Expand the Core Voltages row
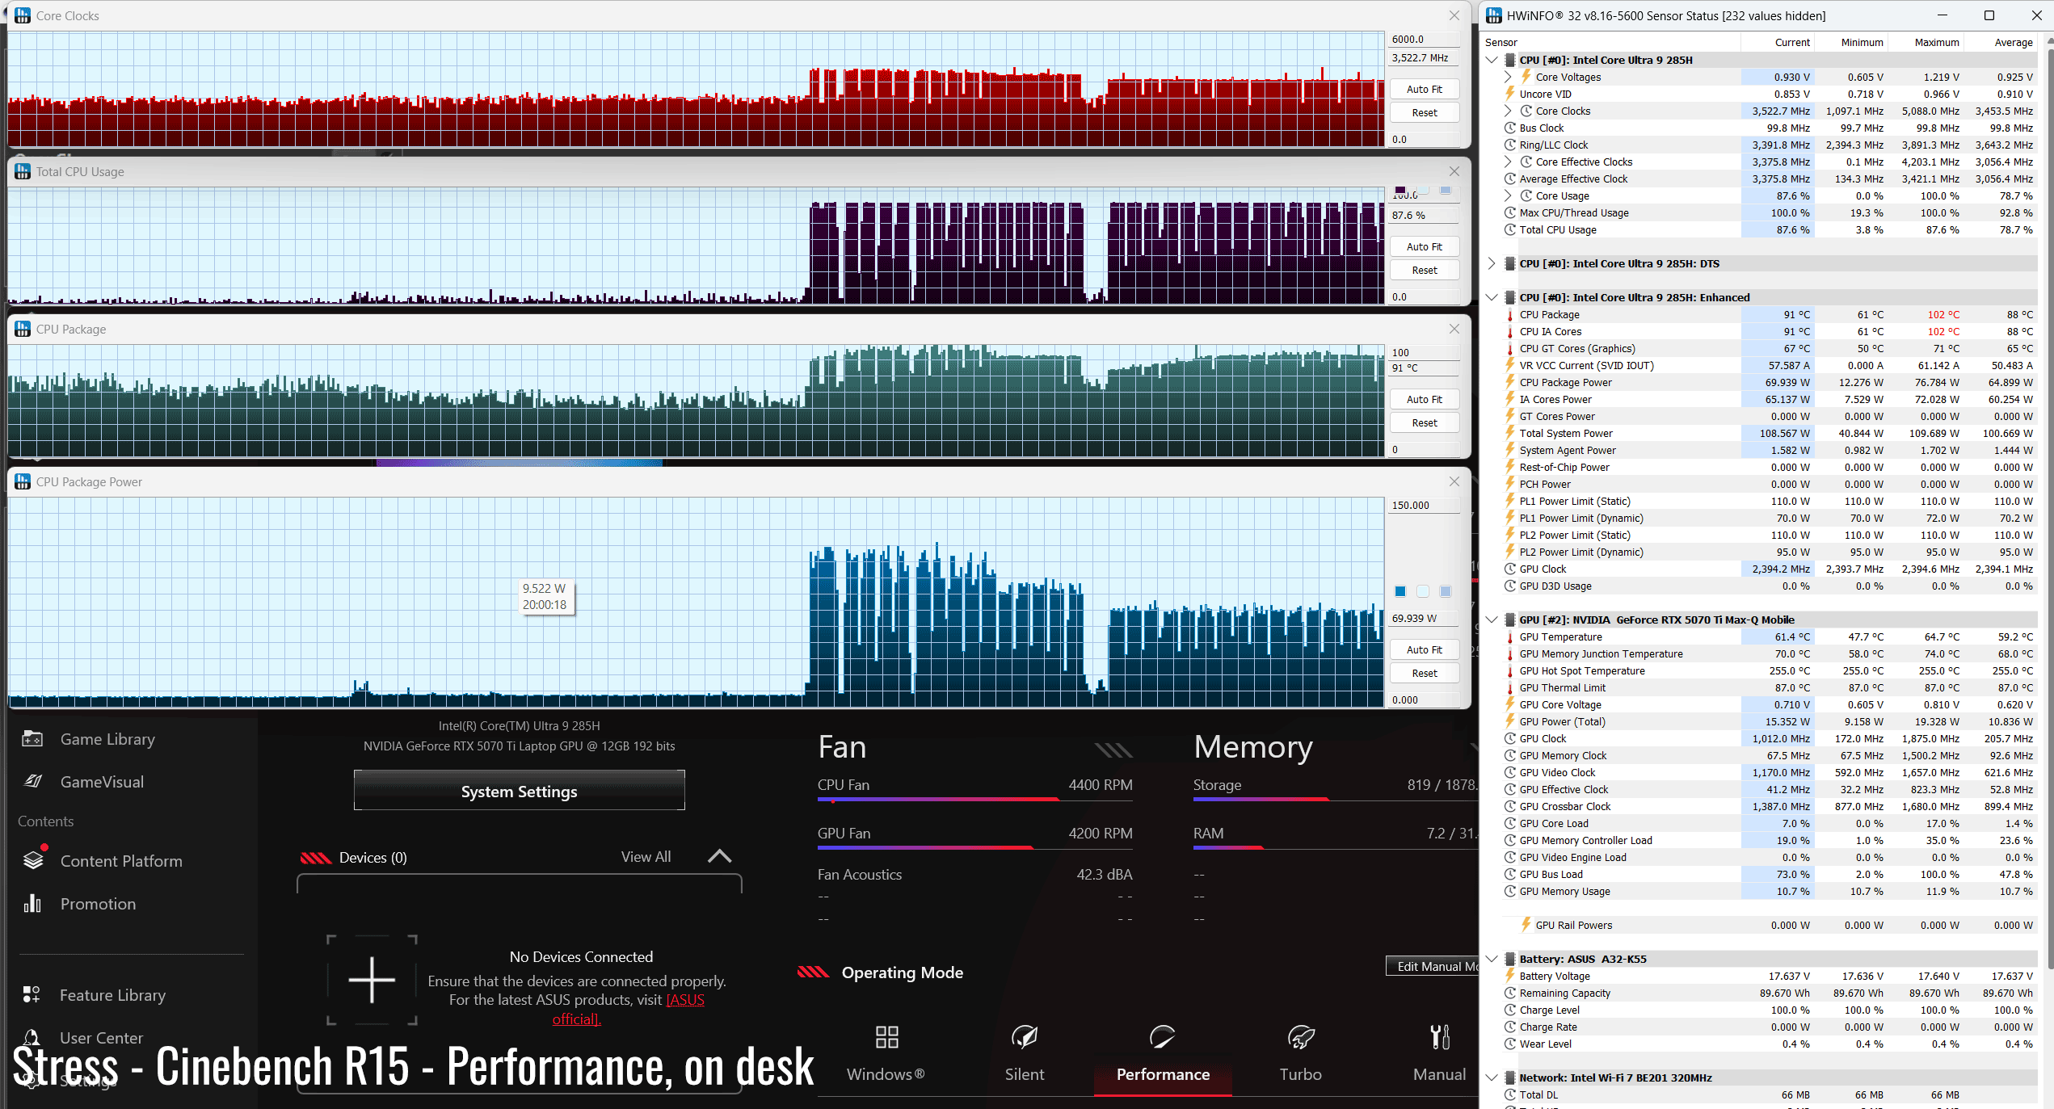The image size is (2054, 1109). (x=1508, y=77)
